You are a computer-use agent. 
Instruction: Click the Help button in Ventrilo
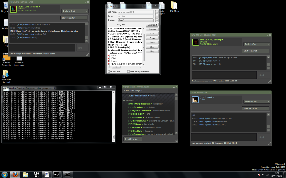[152, 51]
